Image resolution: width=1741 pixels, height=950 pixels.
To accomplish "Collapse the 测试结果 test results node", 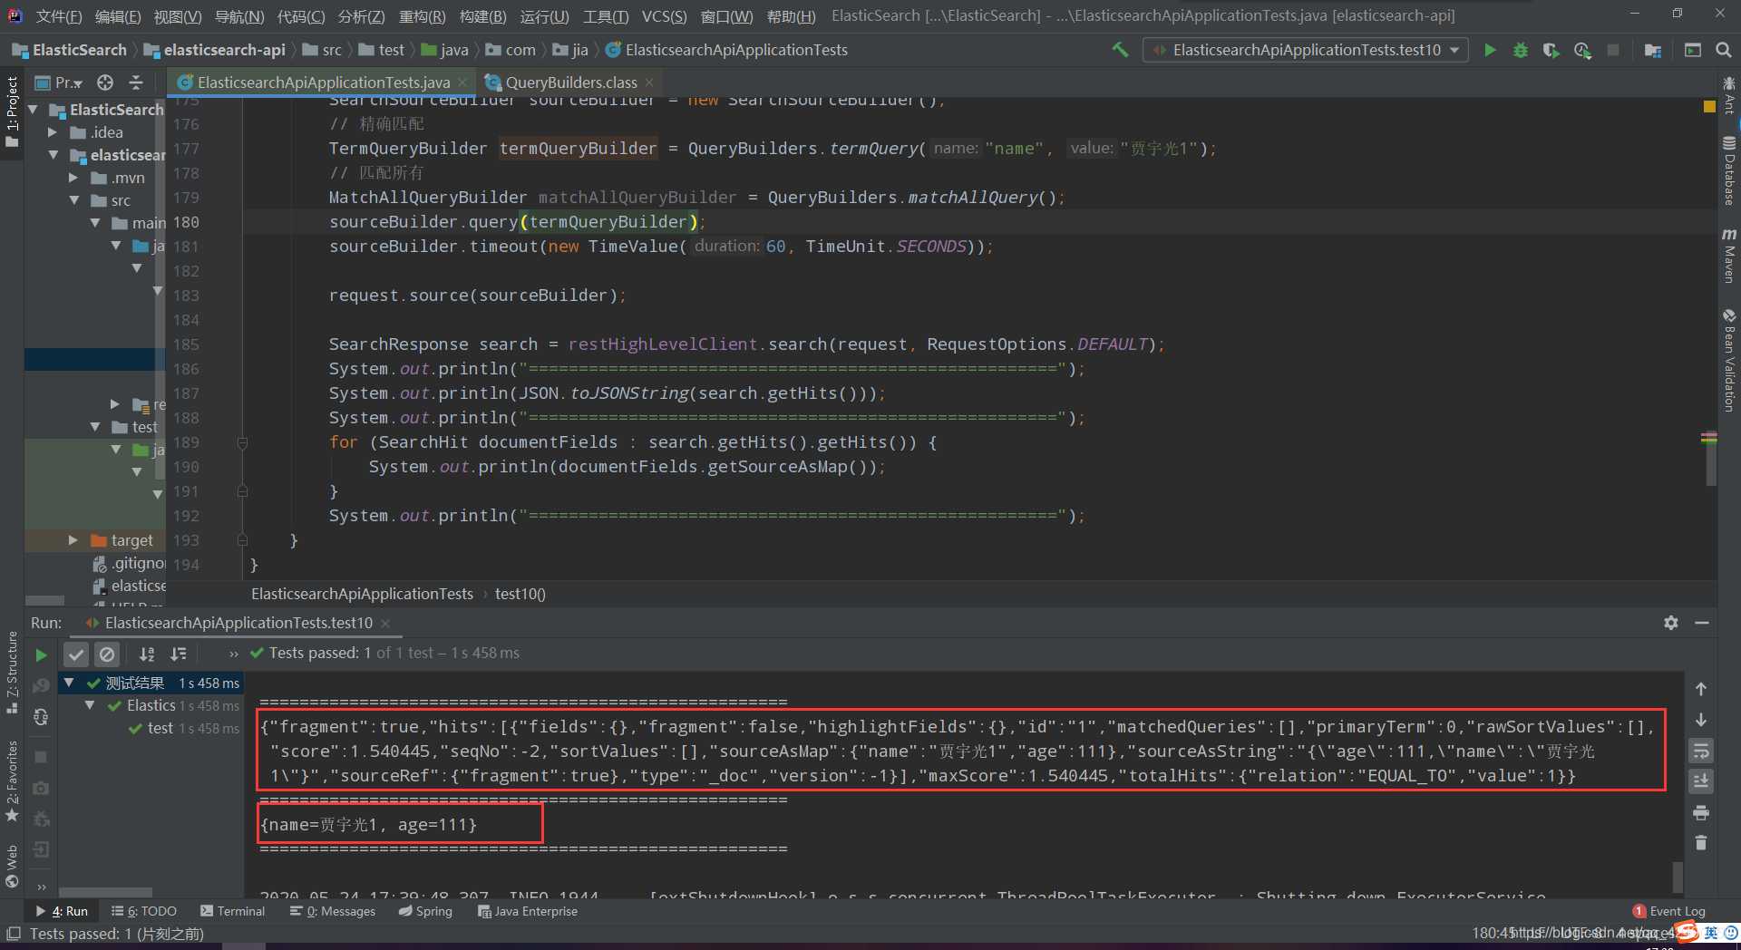I will pos(69,682).
